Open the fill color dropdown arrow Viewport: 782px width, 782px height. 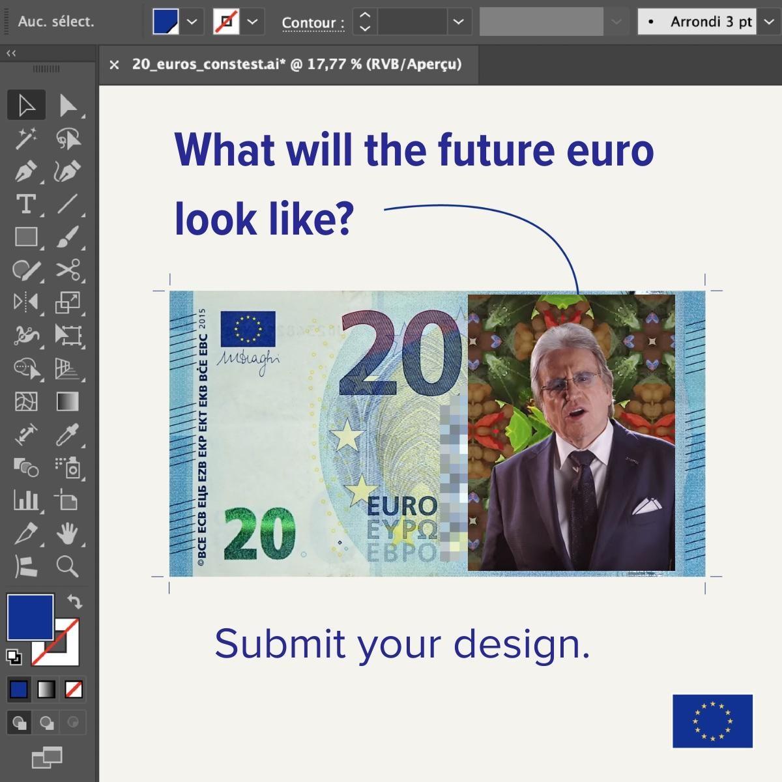tap(192, 22)
